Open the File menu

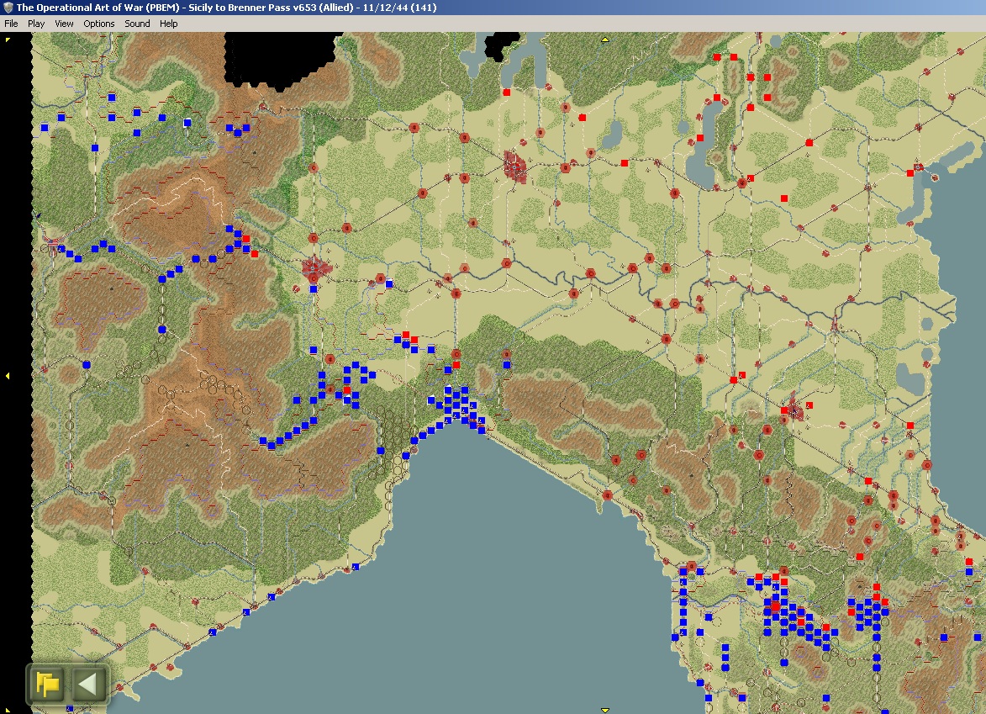pos(11,24)
